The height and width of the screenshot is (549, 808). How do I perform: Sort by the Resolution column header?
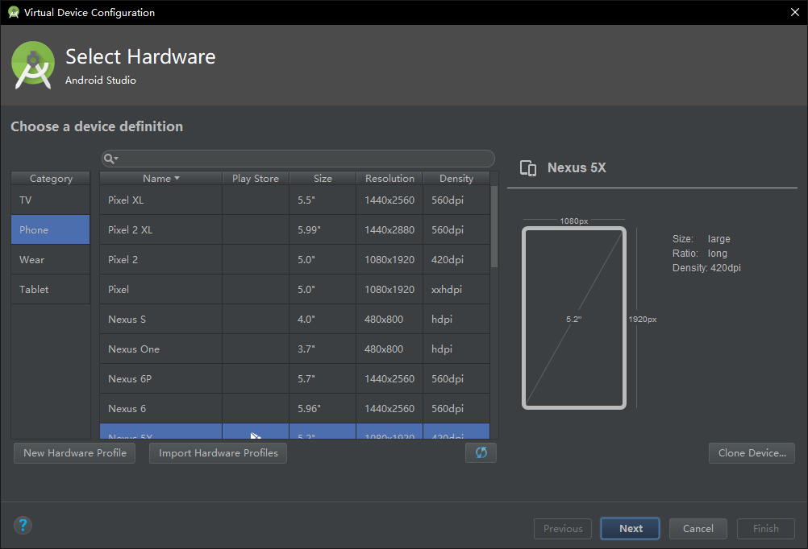tap(389, 179)
